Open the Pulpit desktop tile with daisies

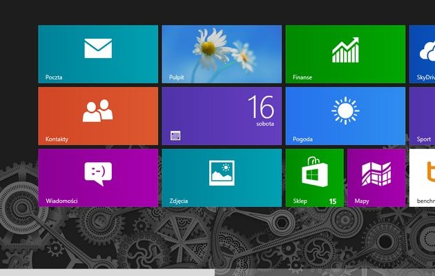point(222,54)
